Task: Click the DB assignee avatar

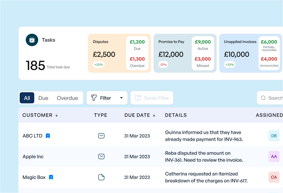Action: [273, 136]
